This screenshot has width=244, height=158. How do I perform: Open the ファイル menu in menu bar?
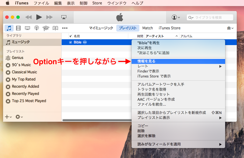coord(41,3)
